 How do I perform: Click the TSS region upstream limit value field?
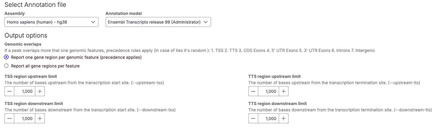(24, 91)
